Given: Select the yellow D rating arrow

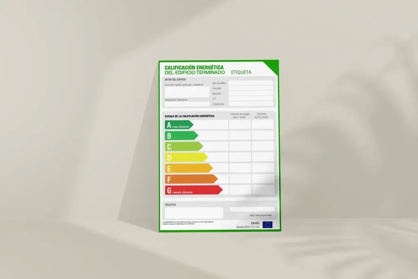Looking at the screenshot, I should click(x=186, y=157).
